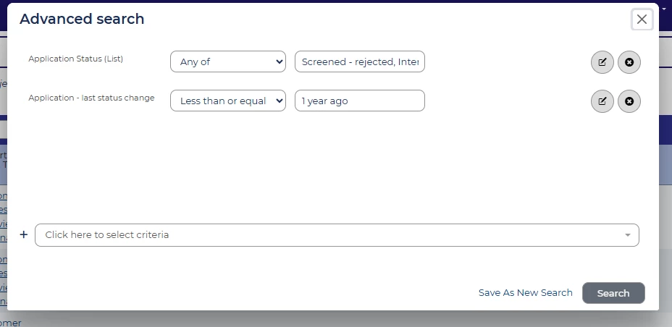Image resolution: width=672 pixels, height=327 pixels.
Task: Click the "Application - last status change" label
Action: coord(91,98)
